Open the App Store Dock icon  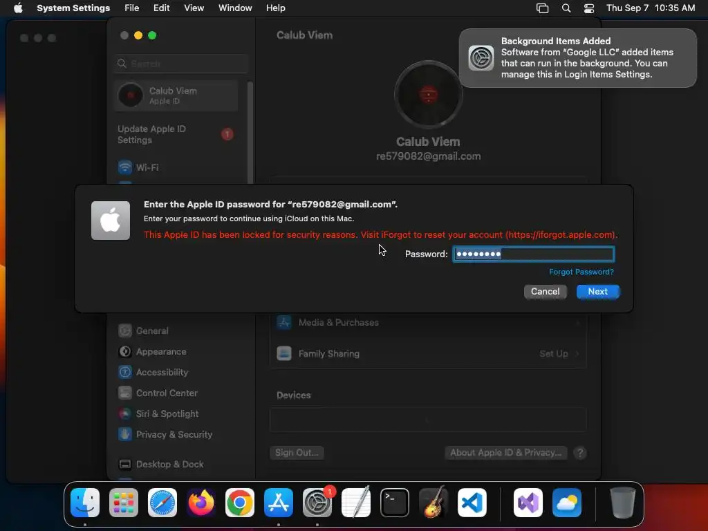(279, 503)
